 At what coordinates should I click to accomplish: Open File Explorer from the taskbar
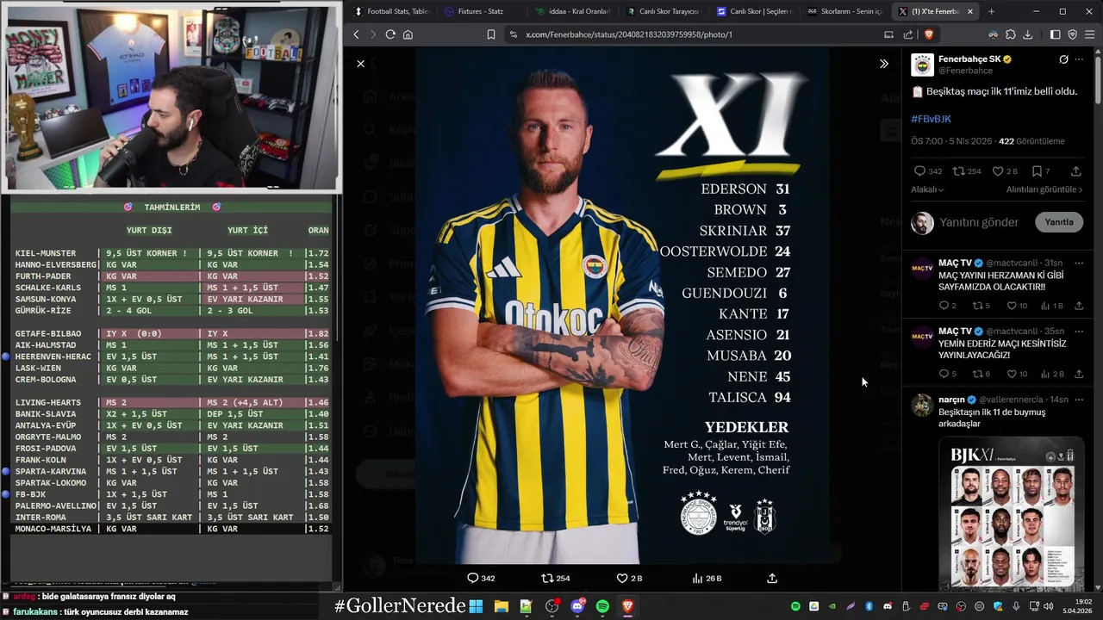tap(501, 606)
